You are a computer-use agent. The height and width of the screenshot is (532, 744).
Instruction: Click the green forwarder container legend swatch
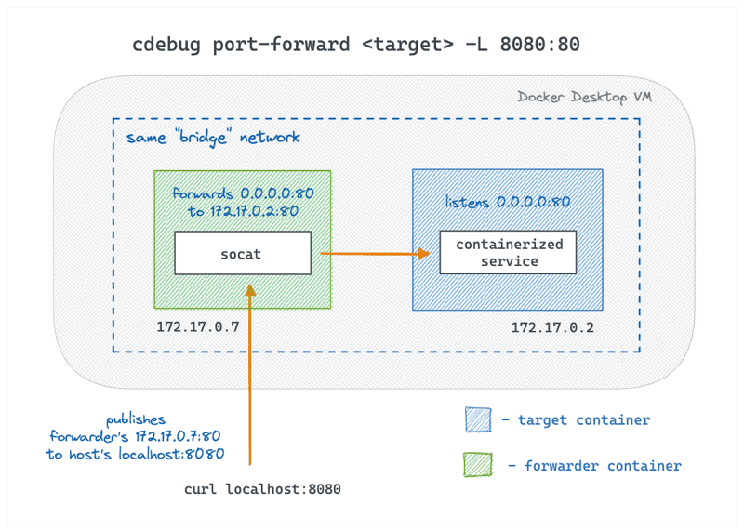click(x=478, y=465)
